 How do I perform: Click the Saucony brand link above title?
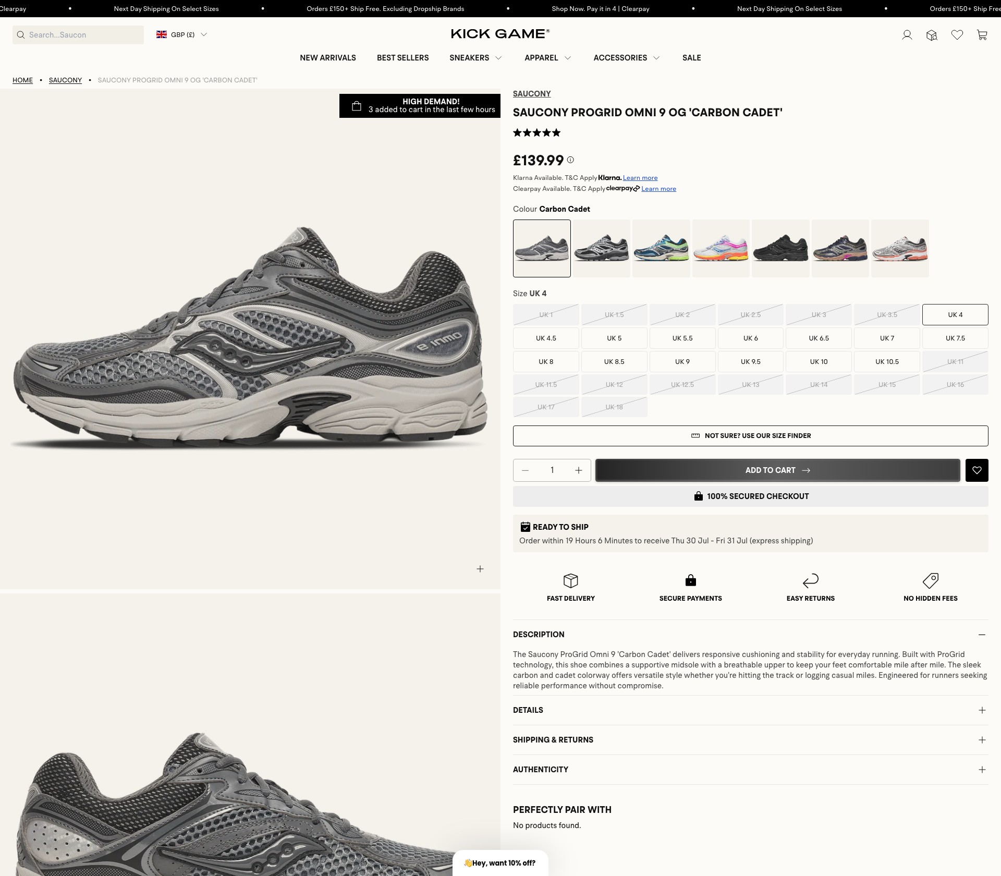pos(532,94)
